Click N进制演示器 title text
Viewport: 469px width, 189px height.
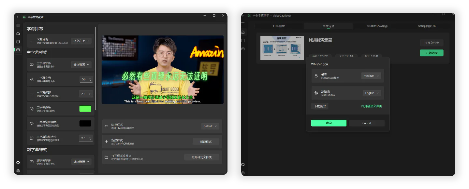pyautogui.click(x=320, y=40)
